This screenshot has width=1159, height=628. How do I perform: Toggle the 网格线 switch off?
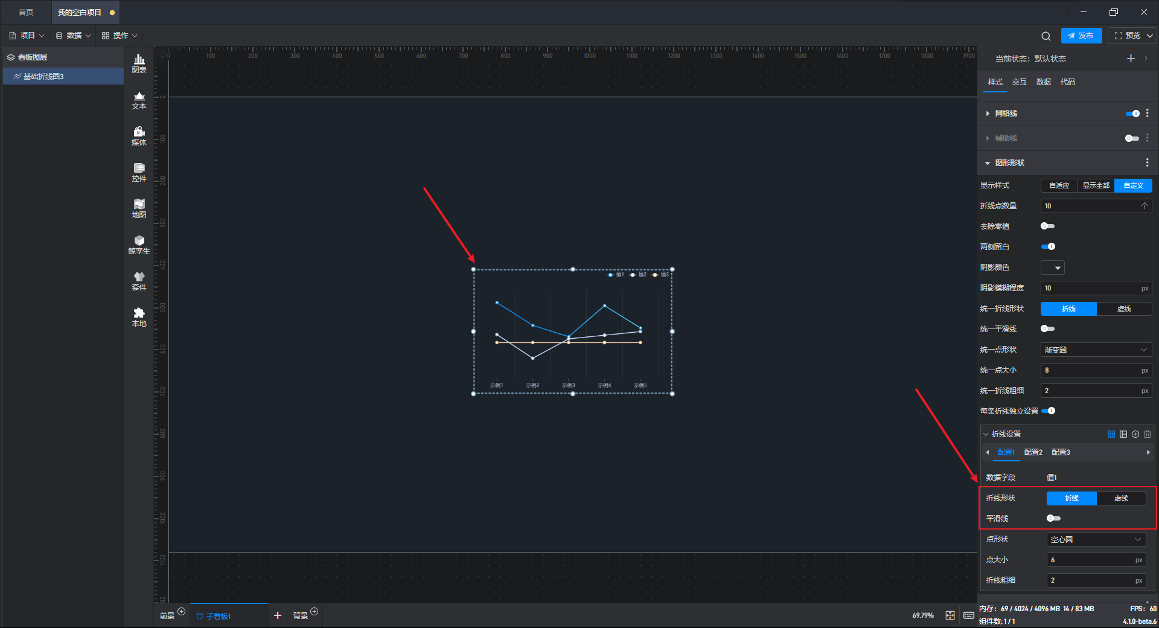click(x=1132, y=114)
